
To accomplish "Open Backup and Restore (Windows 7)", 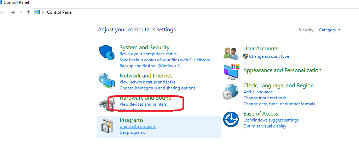I will point(150,66).
